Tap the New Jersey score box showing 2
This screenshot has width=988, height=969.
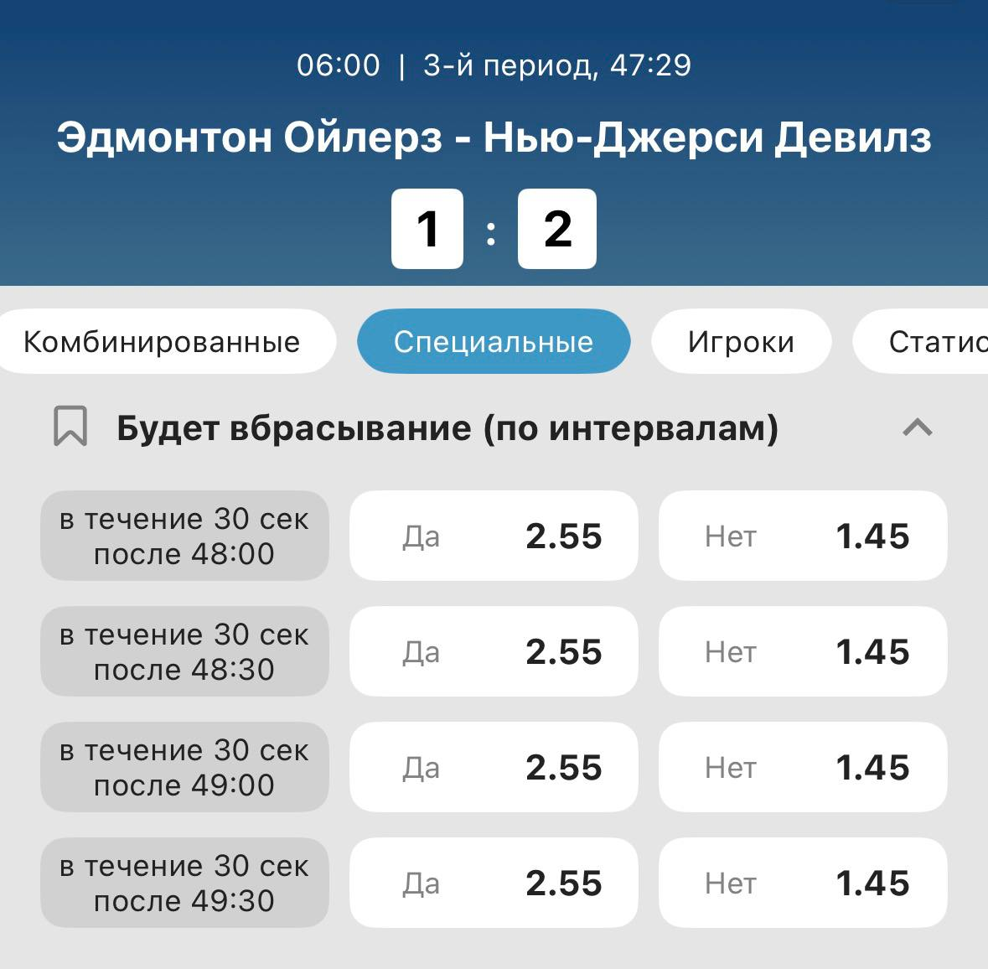(x=557, y=229)
